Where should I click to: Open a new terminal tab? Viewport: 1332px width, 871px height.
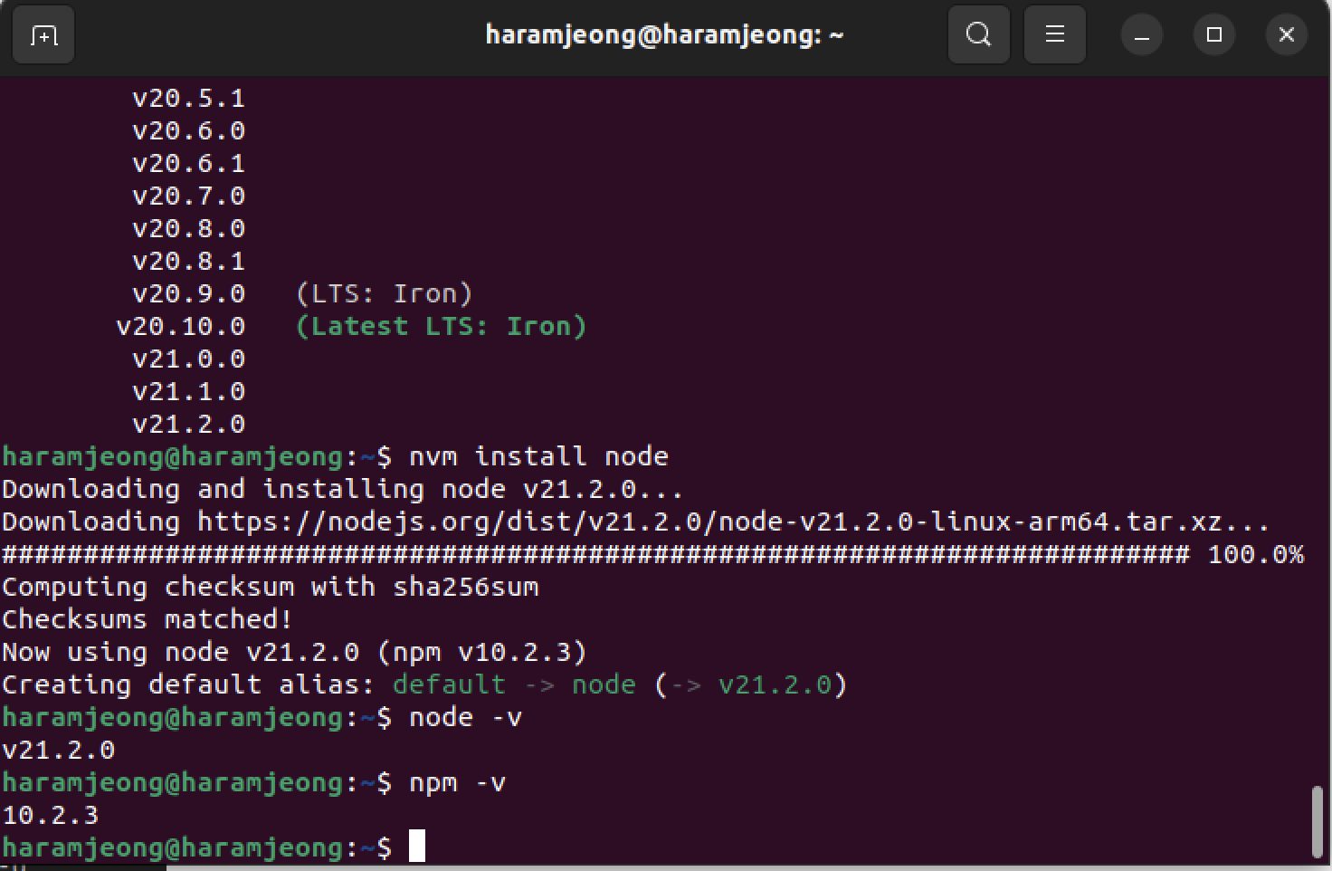(43, 35)
